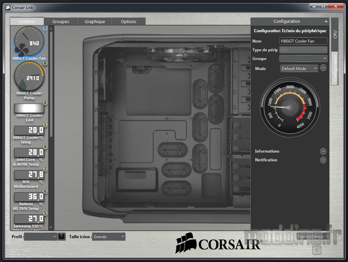The height and width of the screenshot is (262, 348).
Task: Click the Corsair logo at the bottom
Action: tap(219, 243)
